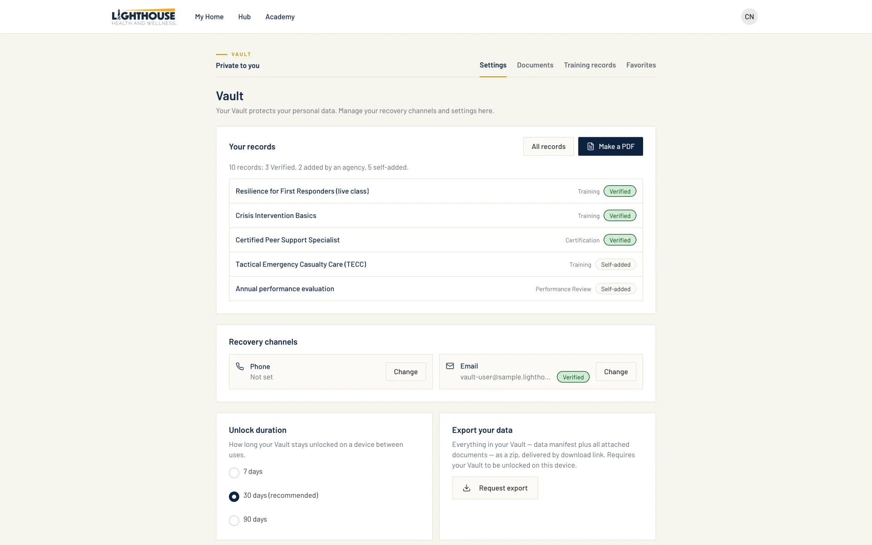The height and width of the screenshot is (545, 872).
Task: Open Tactical Emergency Casualty Care (TECC) record
Action: 436,264
